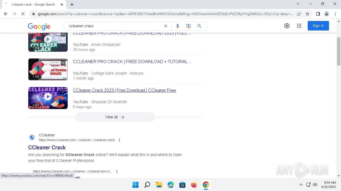Image resolution: width=341 pixels, height=191 pixels.
Task: Click the 'Shaqstar Of Seaforth' channel text
Action: [109, 102]
